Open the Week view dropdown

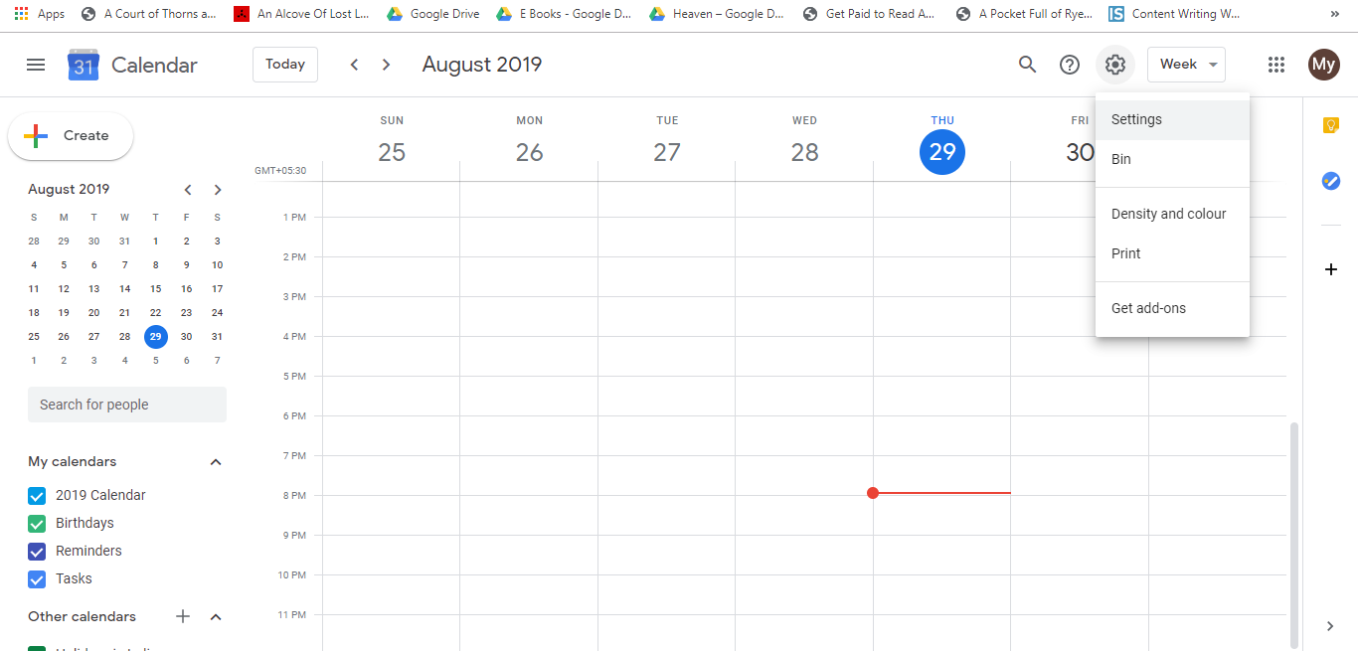tap(1186, 65)
